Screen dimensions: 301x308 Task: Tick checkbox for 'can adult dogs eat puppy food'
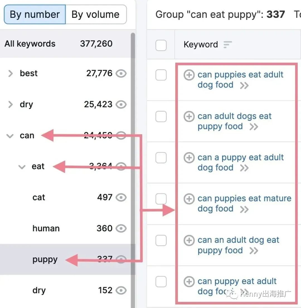[161, 116]
